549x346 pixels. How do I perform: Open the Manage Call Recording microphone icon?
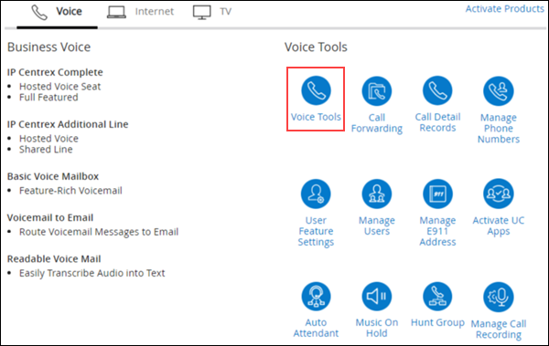point(499,297)
